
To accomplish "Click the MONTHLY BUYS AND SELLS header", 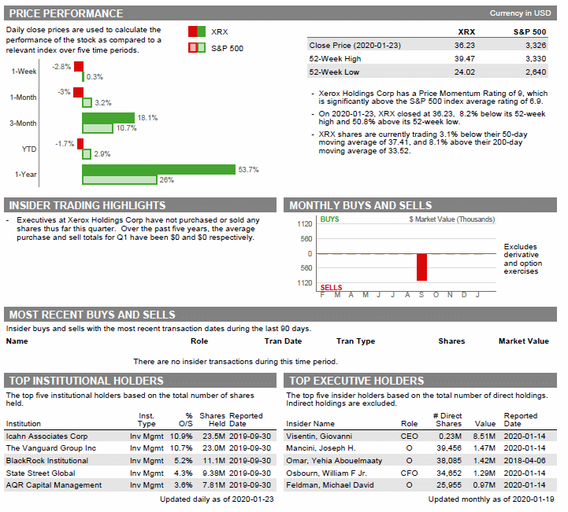I will (x=420, y=205).
